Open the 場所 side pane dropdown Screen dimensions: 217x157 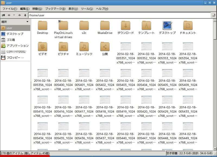(x=27, y=22)
